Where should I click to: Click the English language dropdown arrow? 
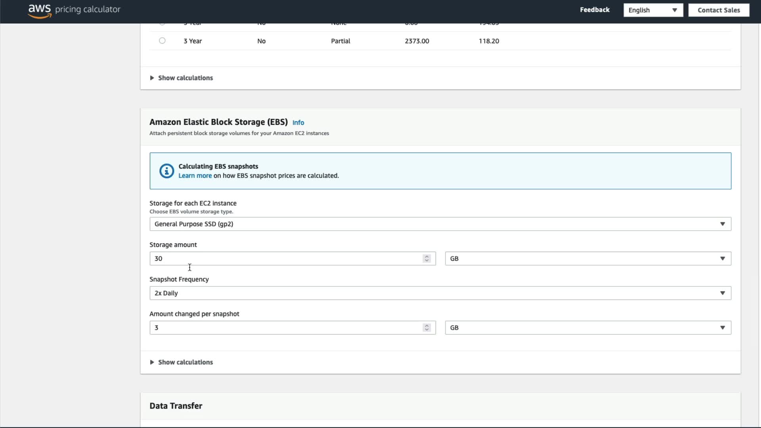674,10
